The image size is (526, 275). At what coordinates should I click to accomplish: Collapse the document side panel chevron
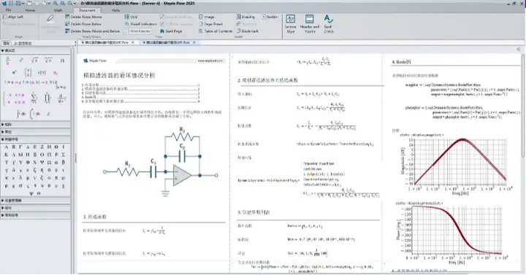tap(518, 49)
